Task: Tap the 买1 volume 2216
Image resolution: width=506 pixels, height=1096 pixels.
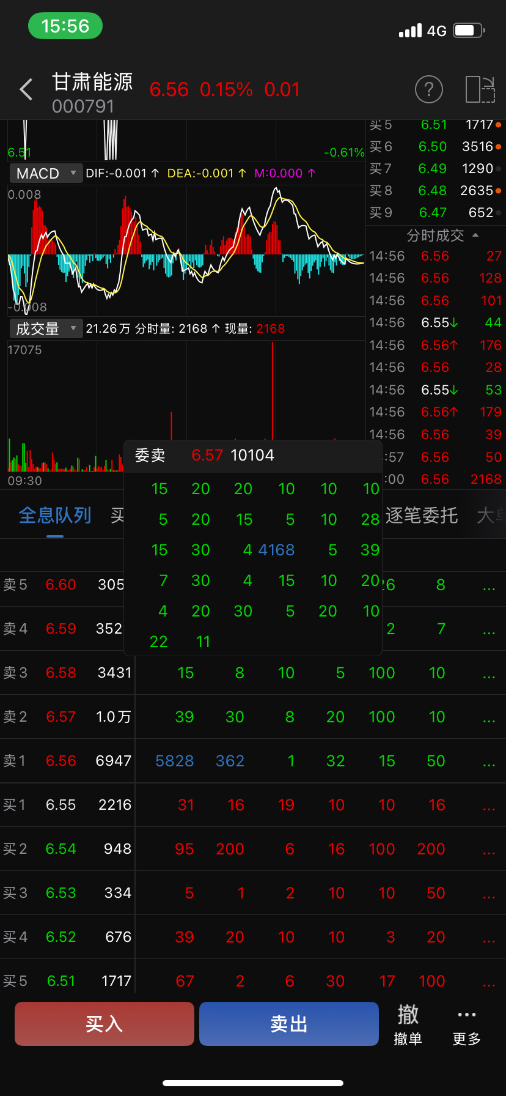Action: point(115,805)
